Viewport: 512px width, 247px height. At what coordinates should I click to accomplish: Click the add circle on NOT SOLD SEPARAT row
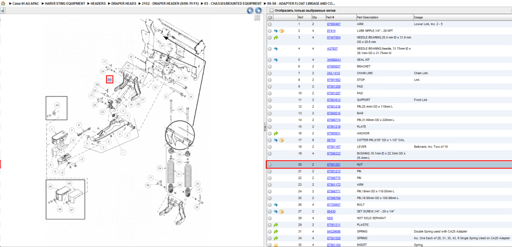[270, 218]
